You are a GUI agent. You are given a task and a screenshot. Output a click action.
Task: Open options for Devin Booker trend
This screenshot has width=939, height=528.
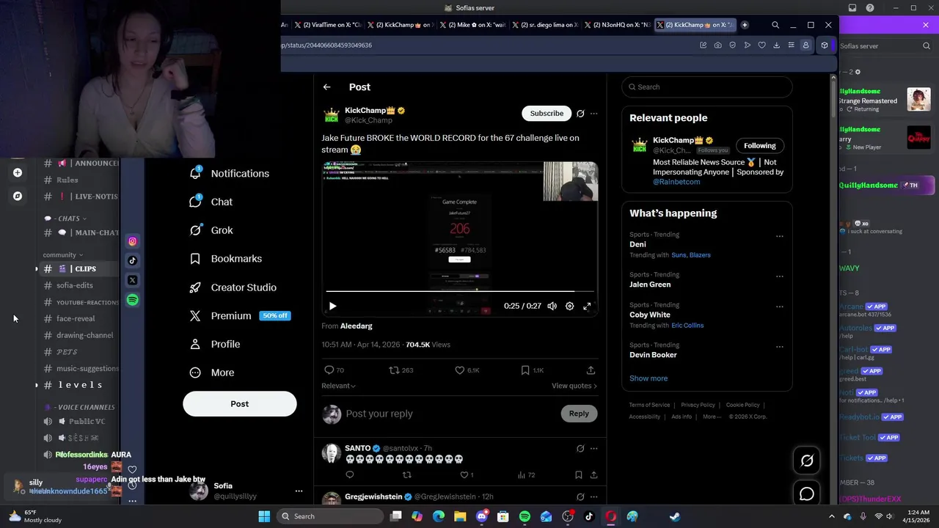779,347
